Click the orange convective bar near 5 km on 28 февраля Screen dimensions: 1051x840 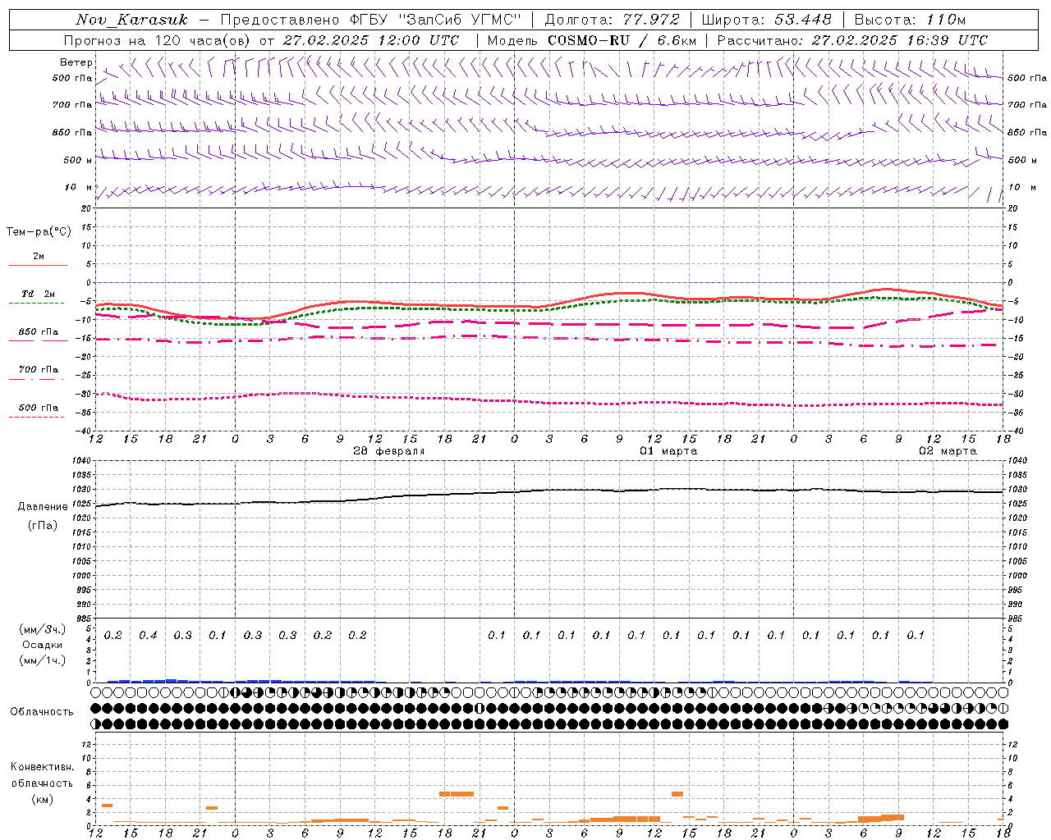point(457,794)
